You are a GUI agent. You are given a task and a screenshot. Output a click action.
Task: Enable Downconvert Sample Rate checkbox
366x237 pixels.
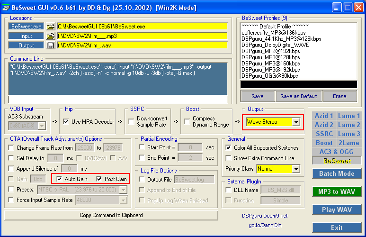[132, 121]
